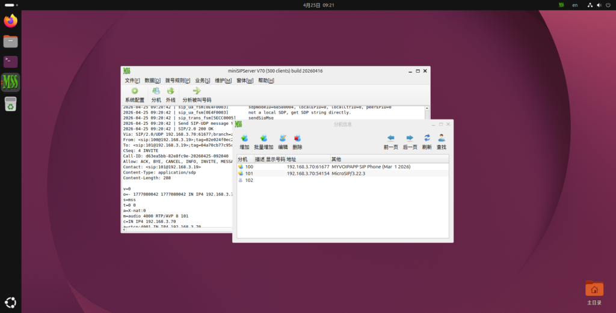Viewport: 616px width, 313px height.
Task: Click activities pill in top-left corner
Action: 11,5
